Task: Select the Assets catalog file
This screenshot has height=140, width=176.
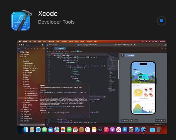Action: (x=26, y=61)
